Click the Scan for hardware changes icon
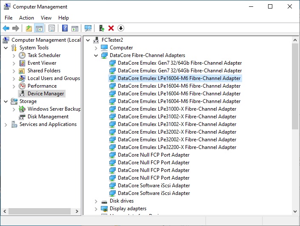This screenshot has height=226, width=300. 88,28
